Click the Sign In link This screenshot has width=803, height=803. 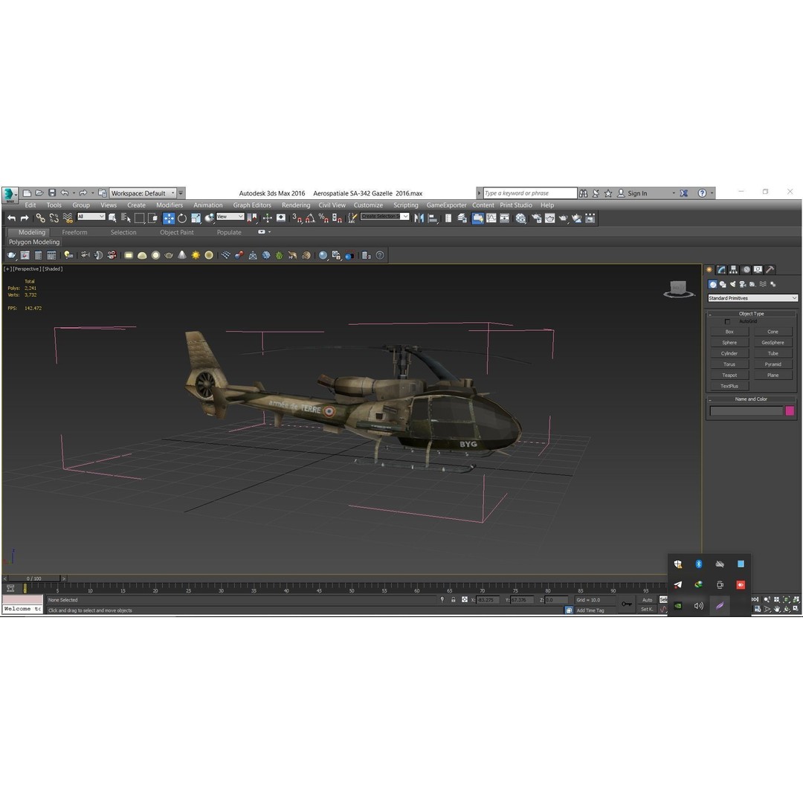click(x=638, y=193)
